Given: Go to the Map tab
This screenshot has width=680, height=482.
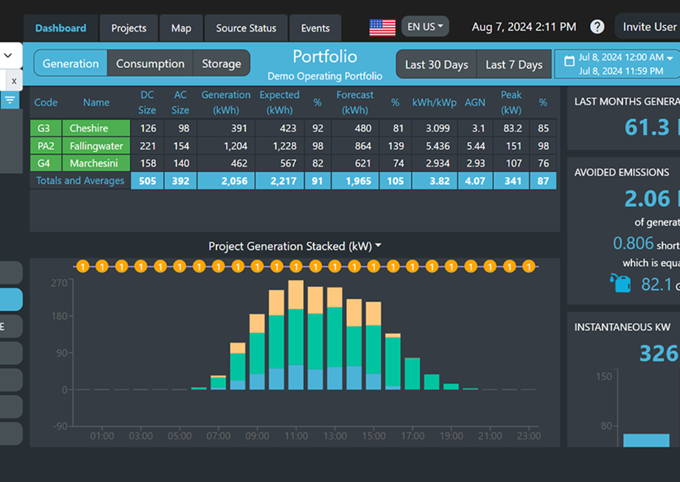Looking at the screenshot, I should 181,28.
